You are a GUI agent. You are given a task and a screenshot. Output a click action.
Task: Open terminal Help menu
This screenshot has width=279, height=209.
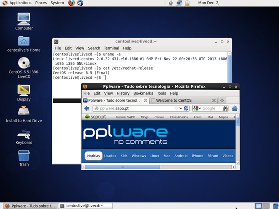127,48
